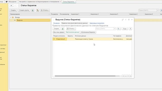Click the Раздел источника column header
The image size is (162, 91).
coord(60,36)
